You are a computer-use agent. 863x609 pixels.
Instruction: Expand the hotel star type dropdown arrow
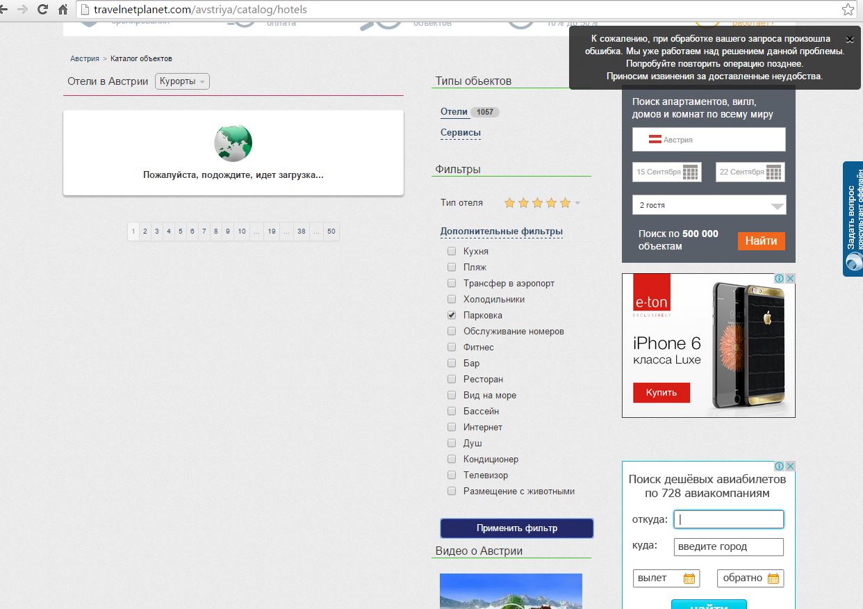[x=577, y=203]
